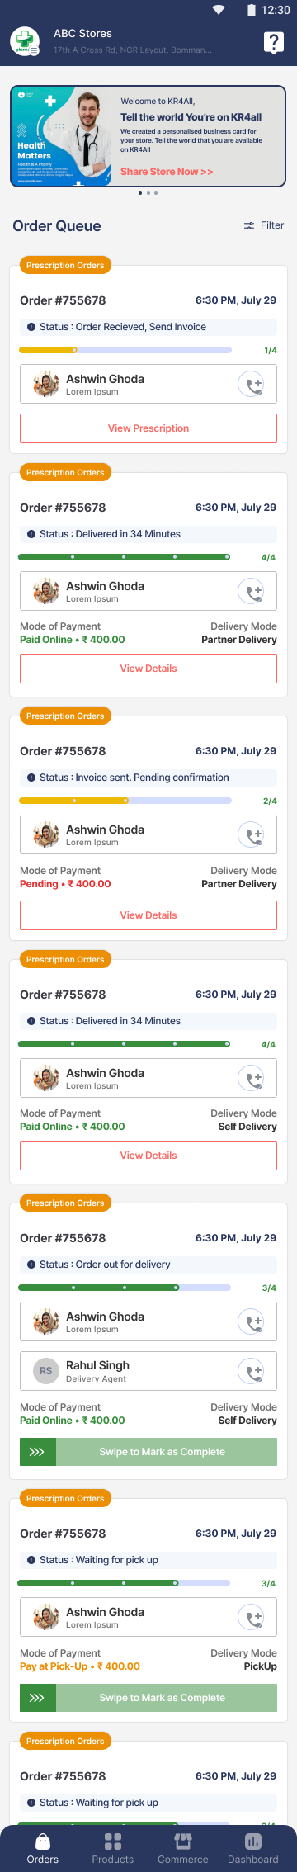Open Rahul Singh delivery agent card
The height and width of the screenshot is (1872, 297).
coord(148,1371)
